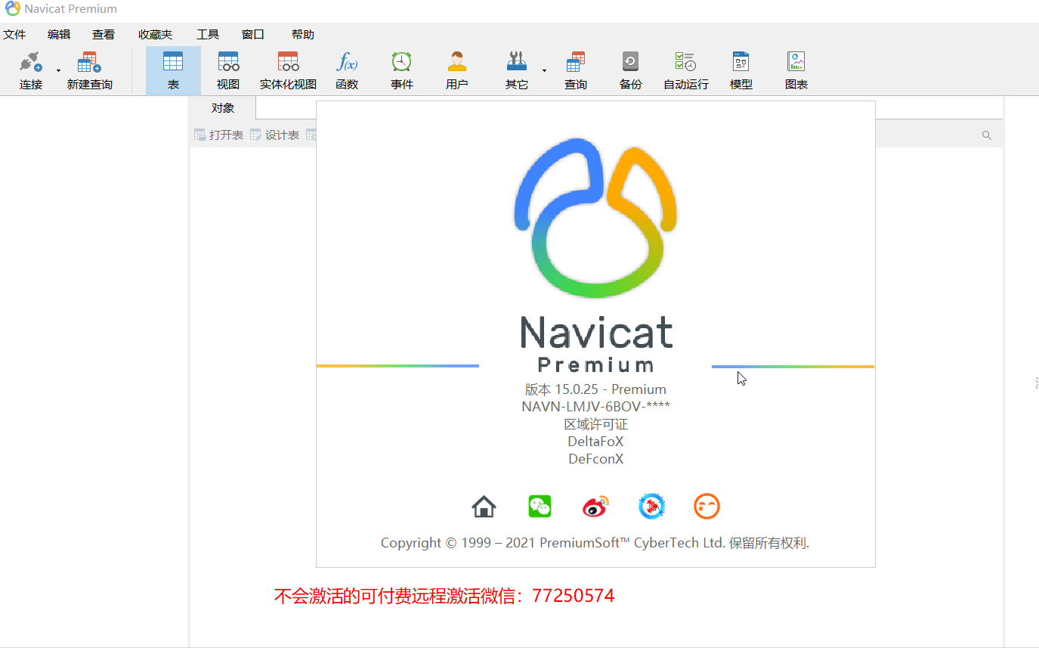Screen dimensions: 1039x648
Task: Click the 函数 function f(x) icon
Action: point(347,61)
